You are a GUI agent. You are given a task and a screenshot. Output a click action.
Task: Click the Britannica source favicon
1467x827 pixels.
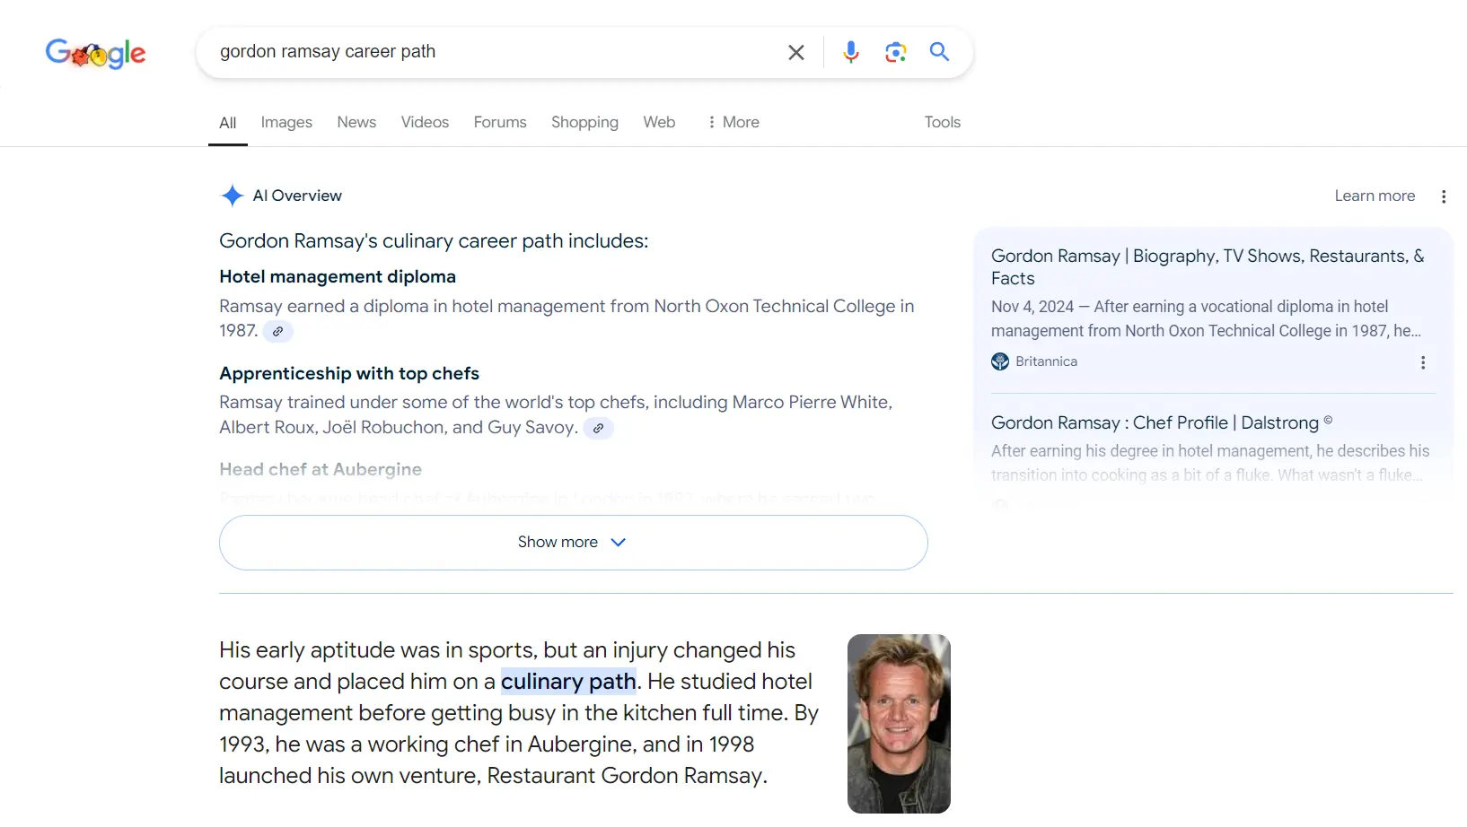[1000, 361]
